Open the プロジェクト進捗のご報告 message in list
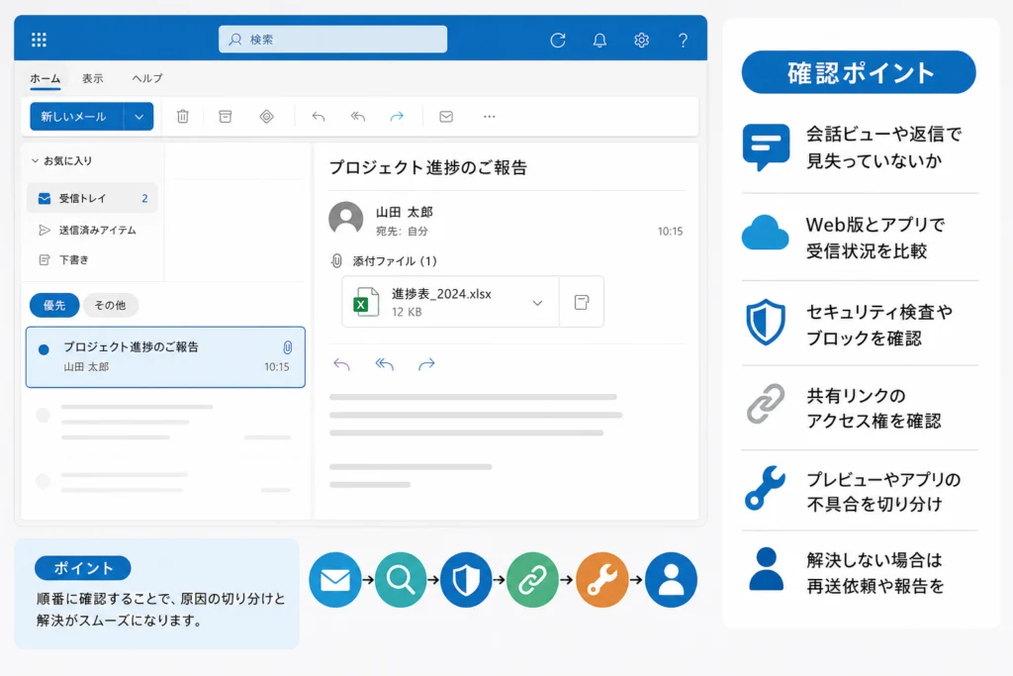 click(x=165, y=356)
